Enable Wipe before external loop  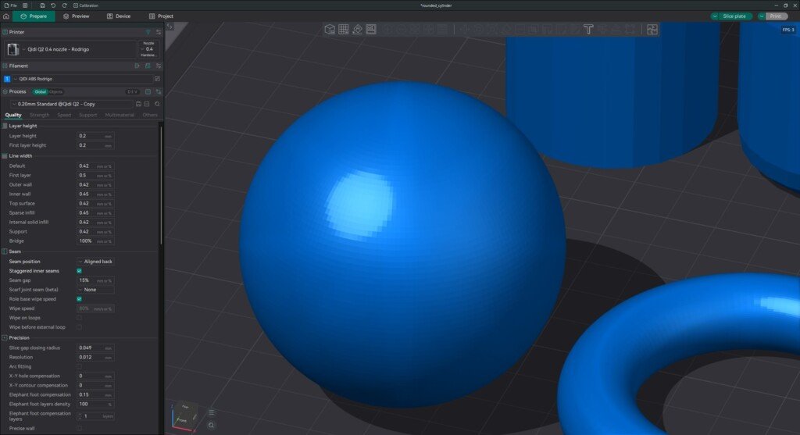pyautogui.click(x=79, y=327)
